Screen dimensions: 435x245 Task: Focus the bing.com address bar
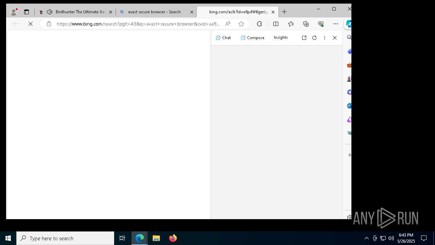pyautogui.click(x=138, y=24)
